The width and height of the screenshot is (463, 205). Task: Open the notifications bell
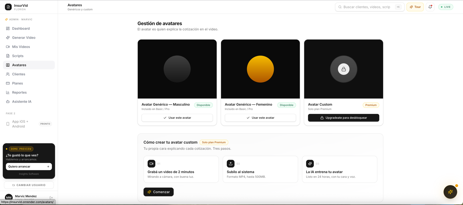430,7
